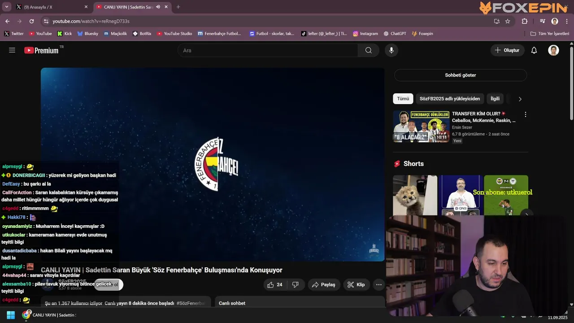Select the İlgili filter chip

495,99
